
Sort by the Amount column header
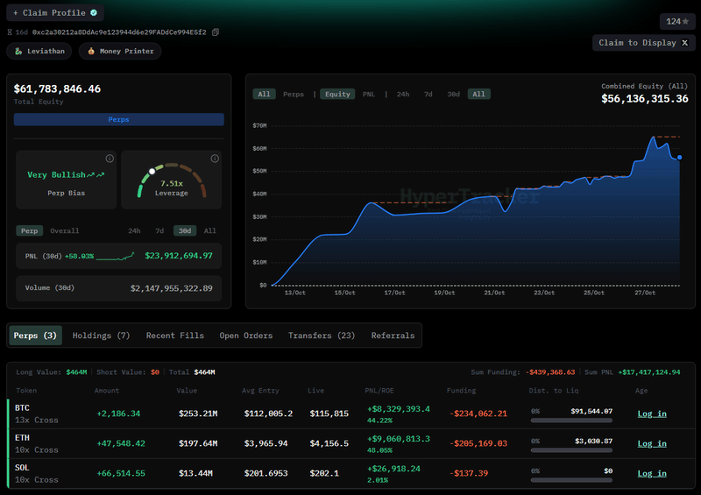click(107, 391)
